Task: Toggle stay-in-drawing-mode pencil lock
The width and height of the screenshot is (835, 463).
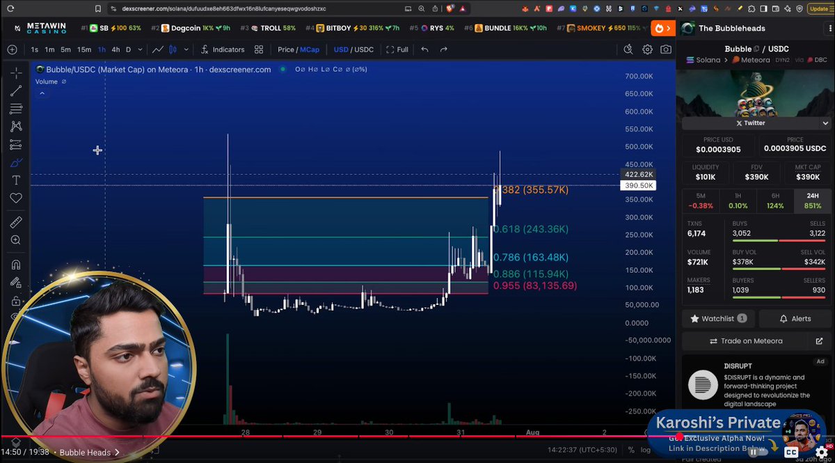Action: (x=16, y=283)
